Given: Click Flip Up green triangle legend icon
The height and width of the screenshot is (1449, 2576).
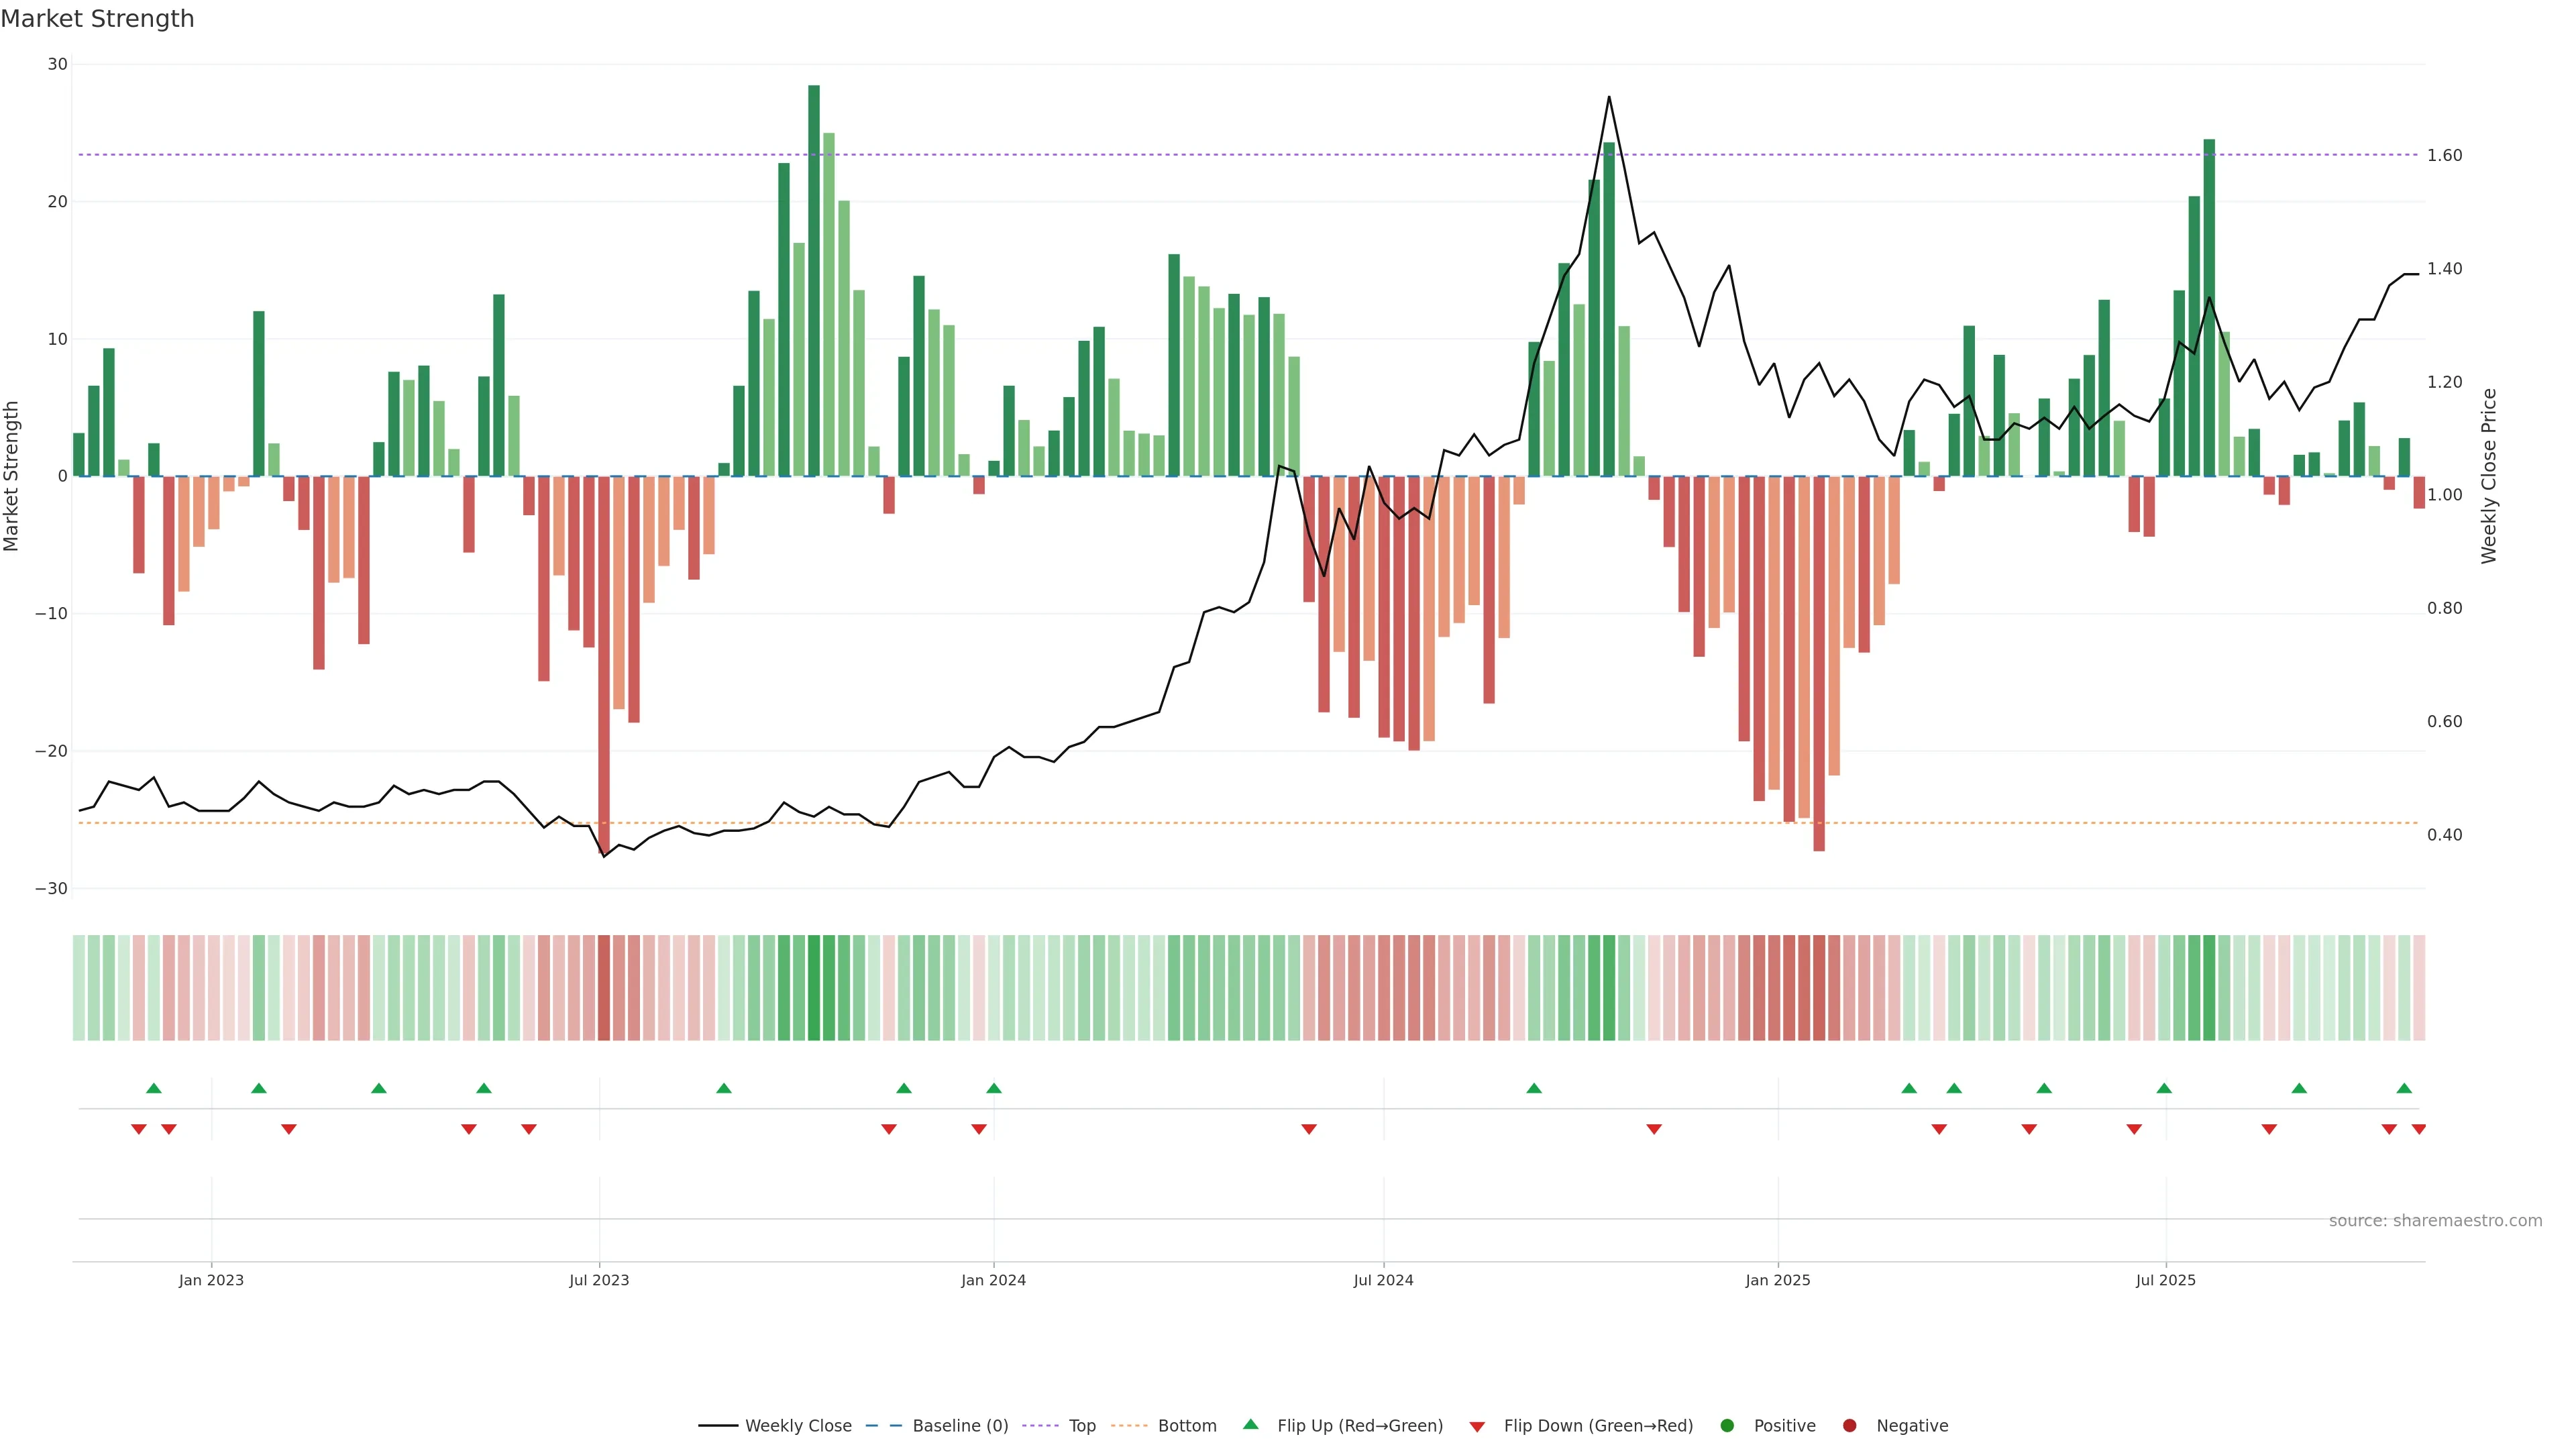Looking at the screenshot, I should [1250, 1424].
